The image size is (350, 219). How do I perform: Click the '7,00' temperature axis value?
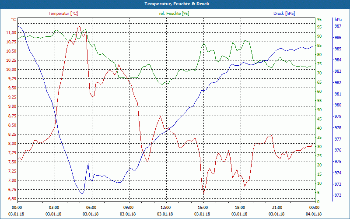pyautogui.click(x=12, y=180)
